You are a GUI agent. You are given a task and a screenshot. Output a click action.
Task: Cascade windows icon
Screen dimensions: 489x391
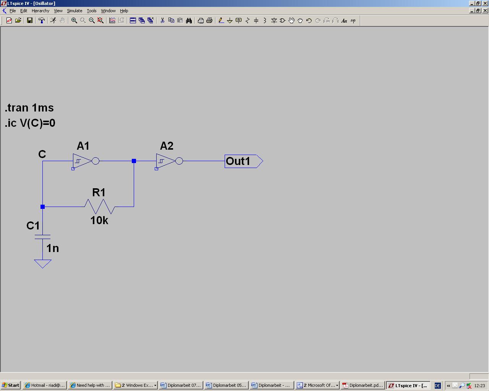(x=142, y=21)
